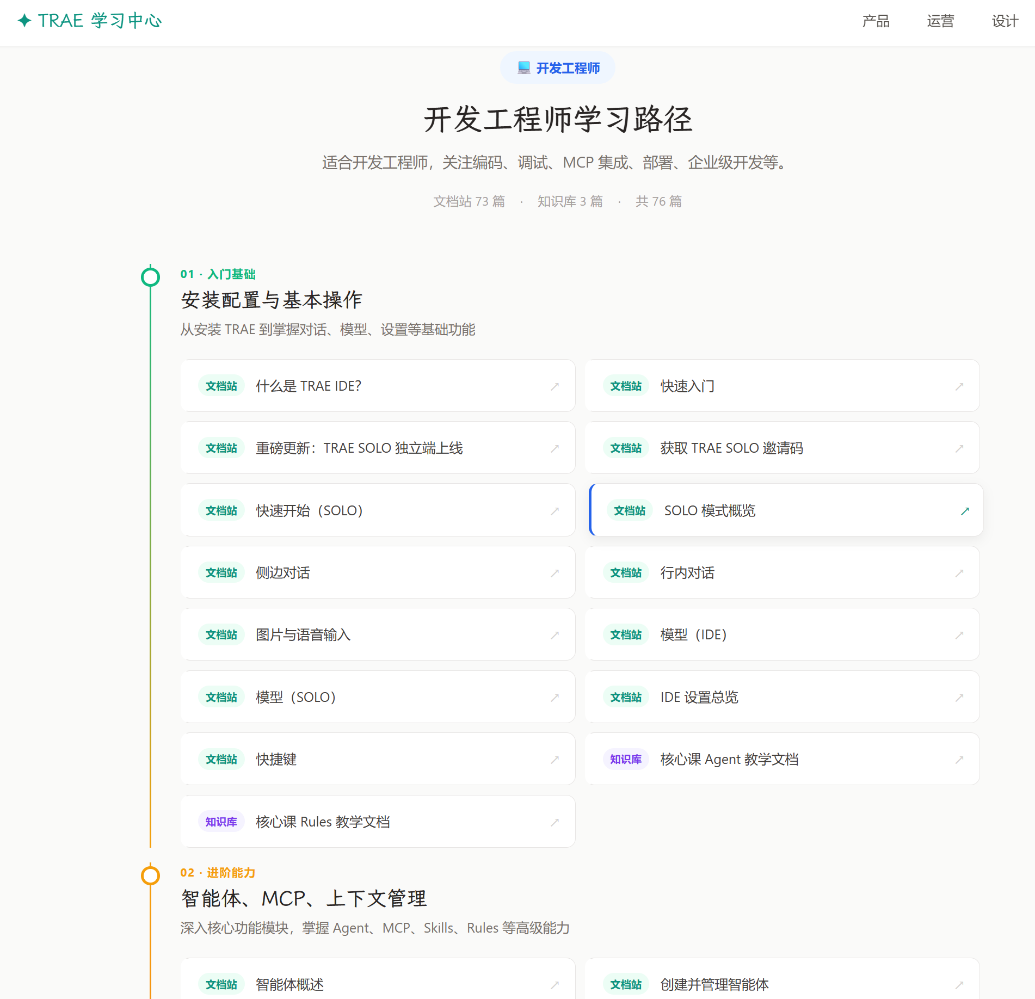Go to the 设计 navigation item
1035x999 pixels.
(x=1005, y=21)
